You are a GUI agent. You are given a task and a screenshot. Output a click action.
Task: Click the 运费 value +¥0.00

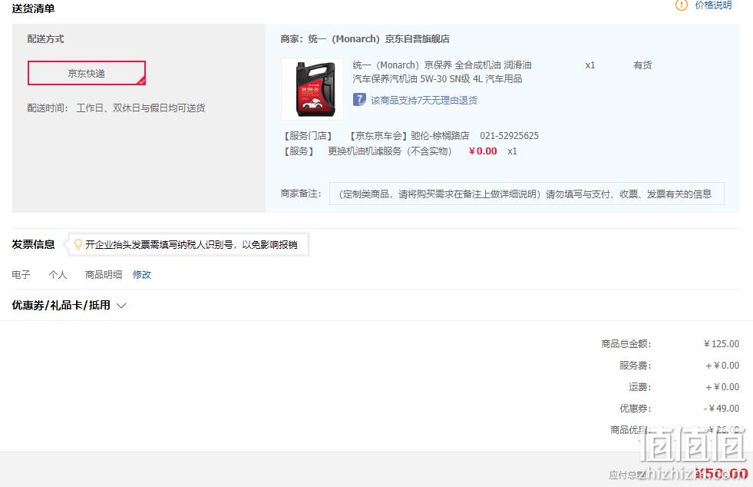[x=722, y=386]
